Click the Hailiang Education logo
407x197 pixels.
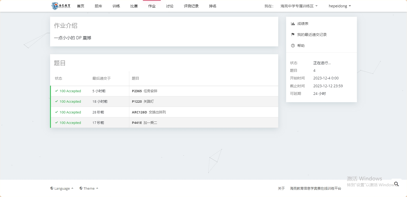pyautogui.click(x=61, y=6)
